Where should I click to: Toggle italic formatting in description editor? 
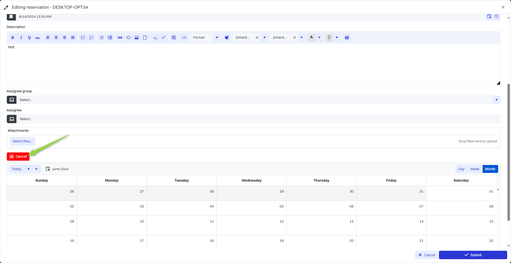[21, 38]
